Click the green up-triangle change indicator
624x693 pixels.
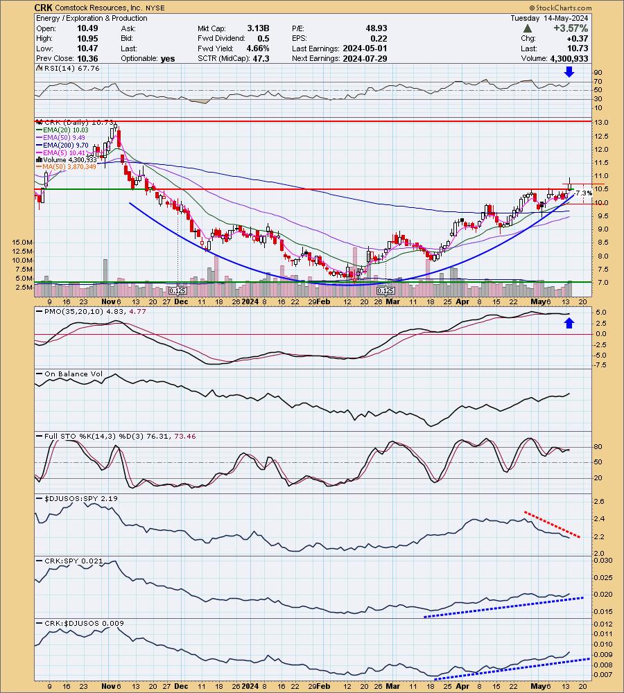click(x=527, y=28)
